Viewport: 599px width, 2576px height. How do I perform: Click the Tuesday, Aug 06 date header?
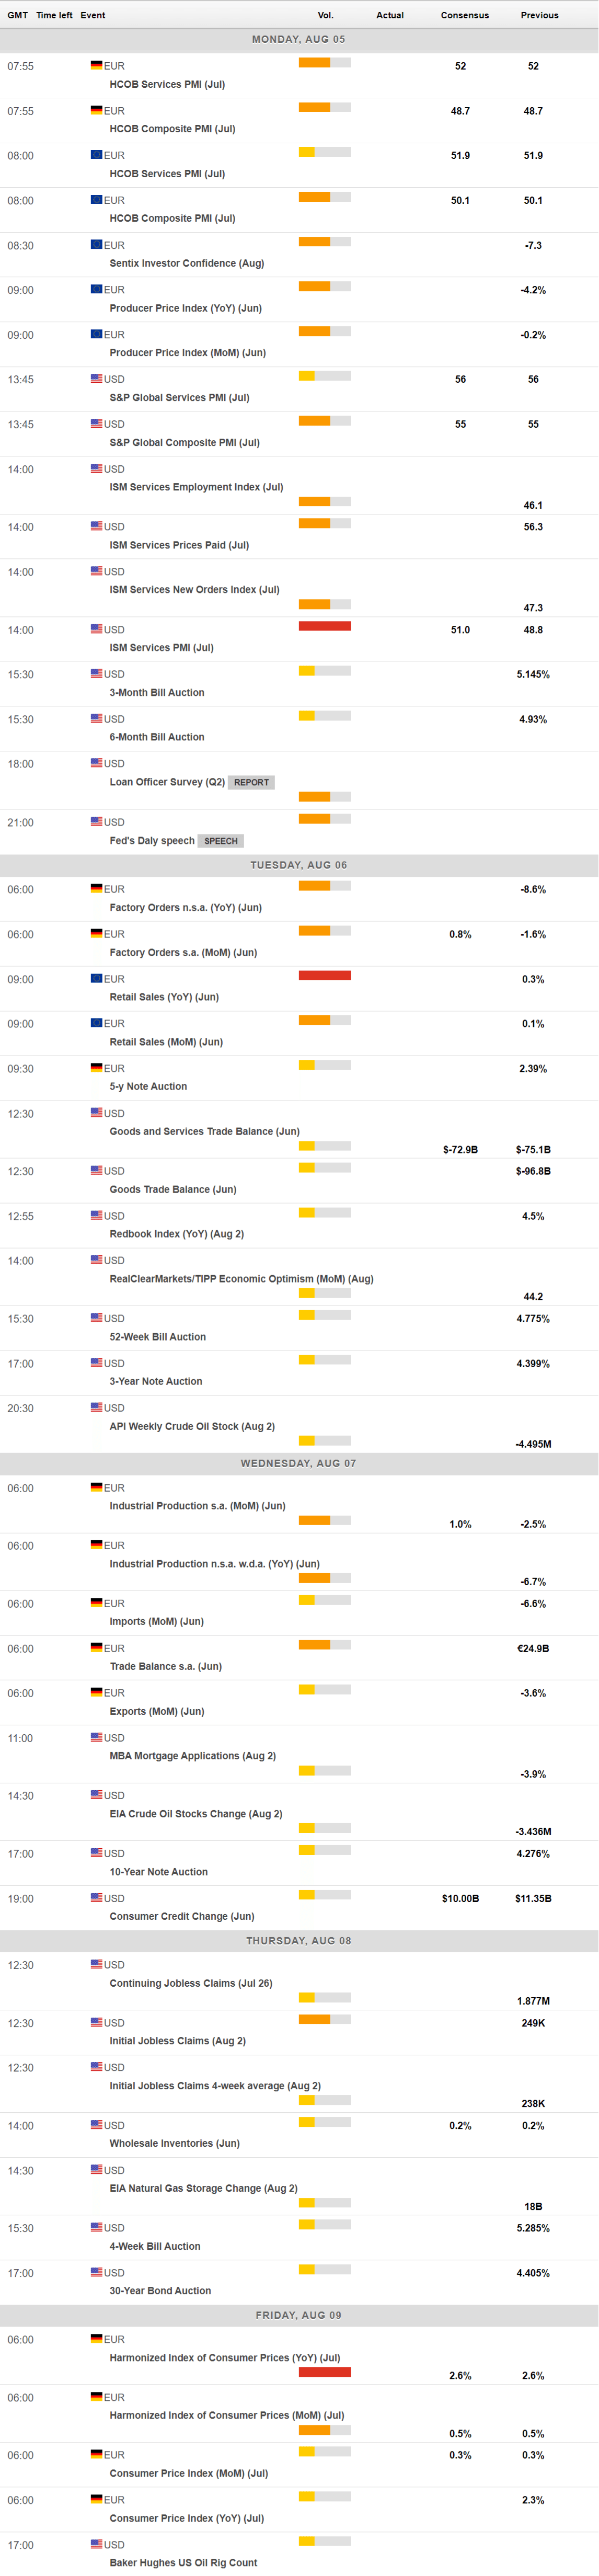[x=299, y=865]
